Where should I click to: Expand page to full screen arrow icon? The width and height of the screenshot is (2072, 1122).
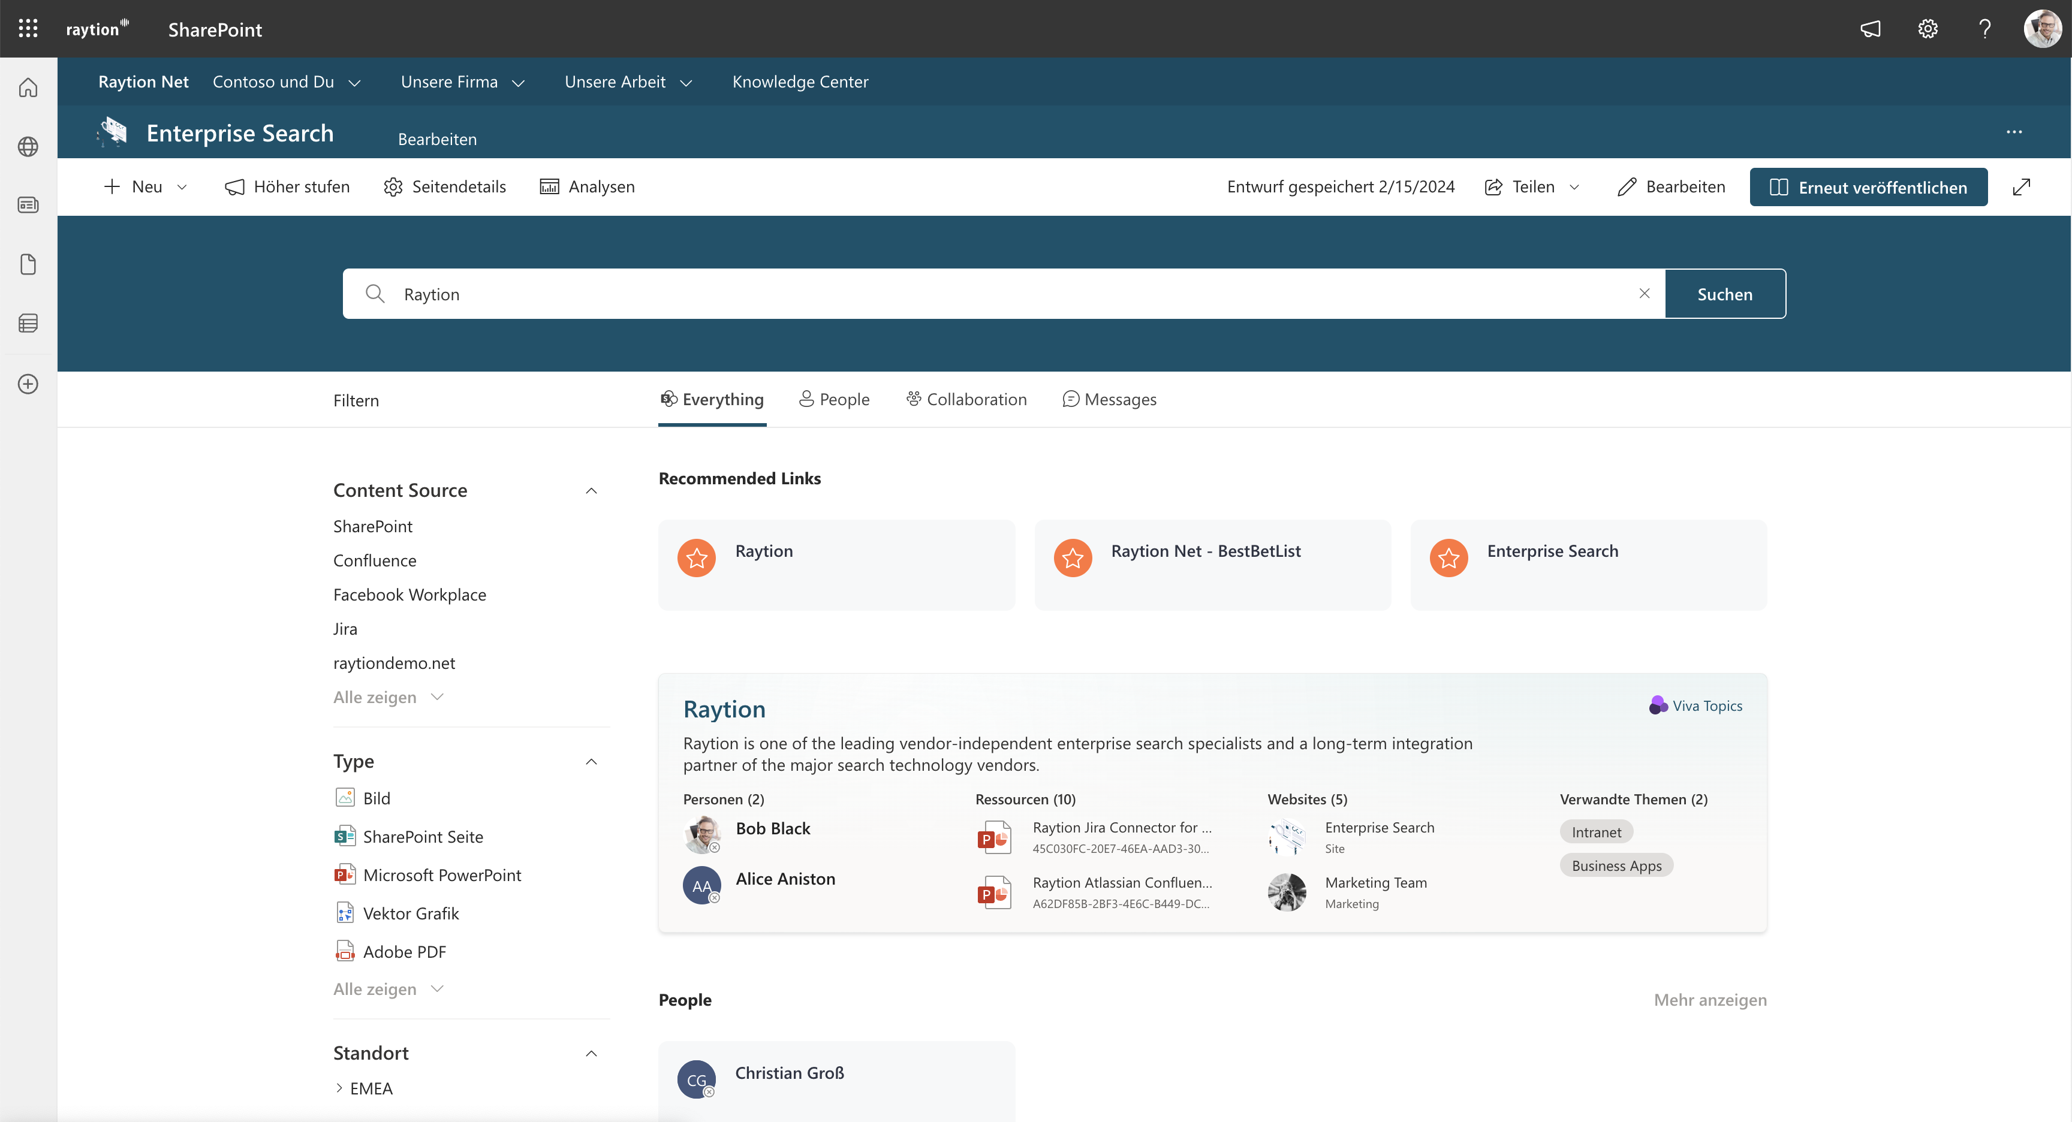2021,186
